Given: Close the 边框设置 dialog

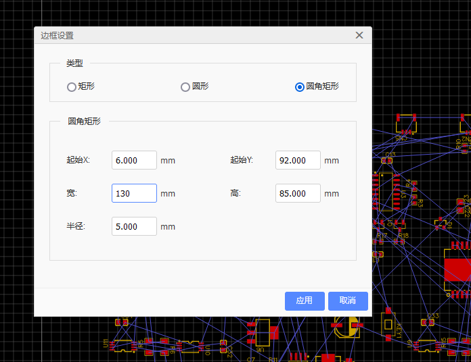Looking at the screenshot, I should (359, 35).
